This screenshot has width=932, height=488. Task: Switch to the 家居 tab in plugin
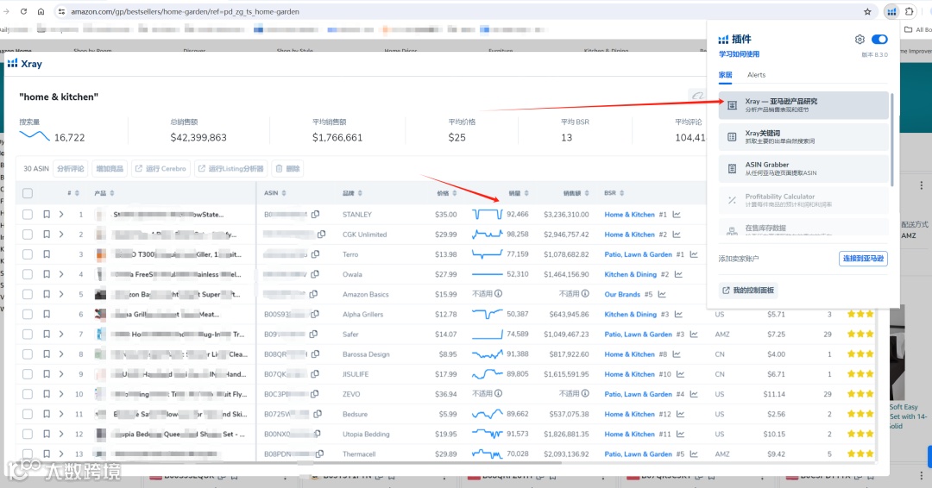[x=725, y=75]
